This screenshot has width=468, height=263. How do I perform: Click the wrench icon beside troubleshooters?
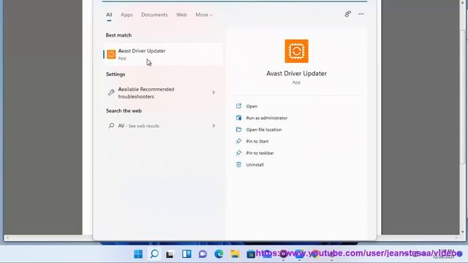coord(111,93)
